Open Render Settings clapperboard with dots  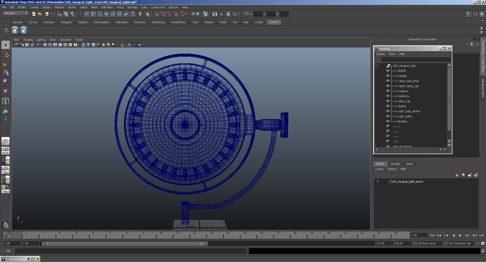235,14
